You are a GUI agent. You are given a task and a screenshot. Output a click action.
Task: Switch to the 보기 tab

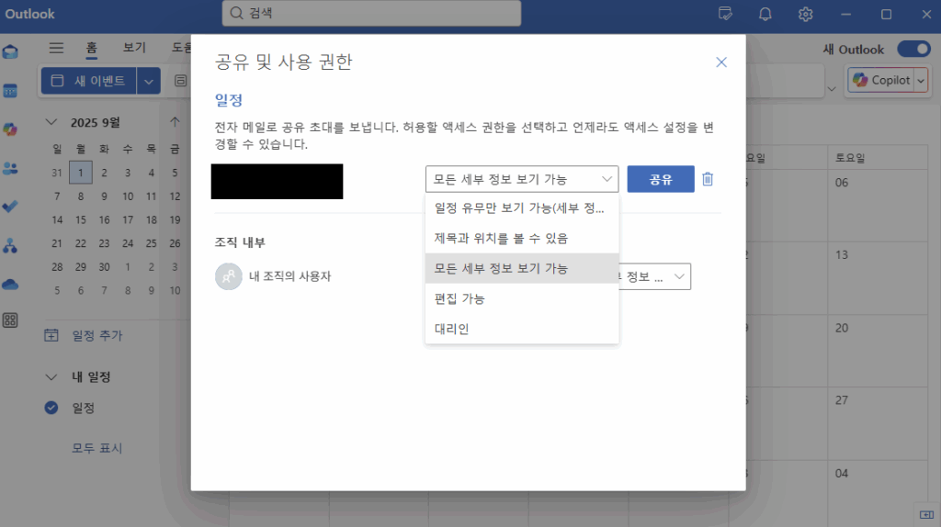click(x=134, y=48)
